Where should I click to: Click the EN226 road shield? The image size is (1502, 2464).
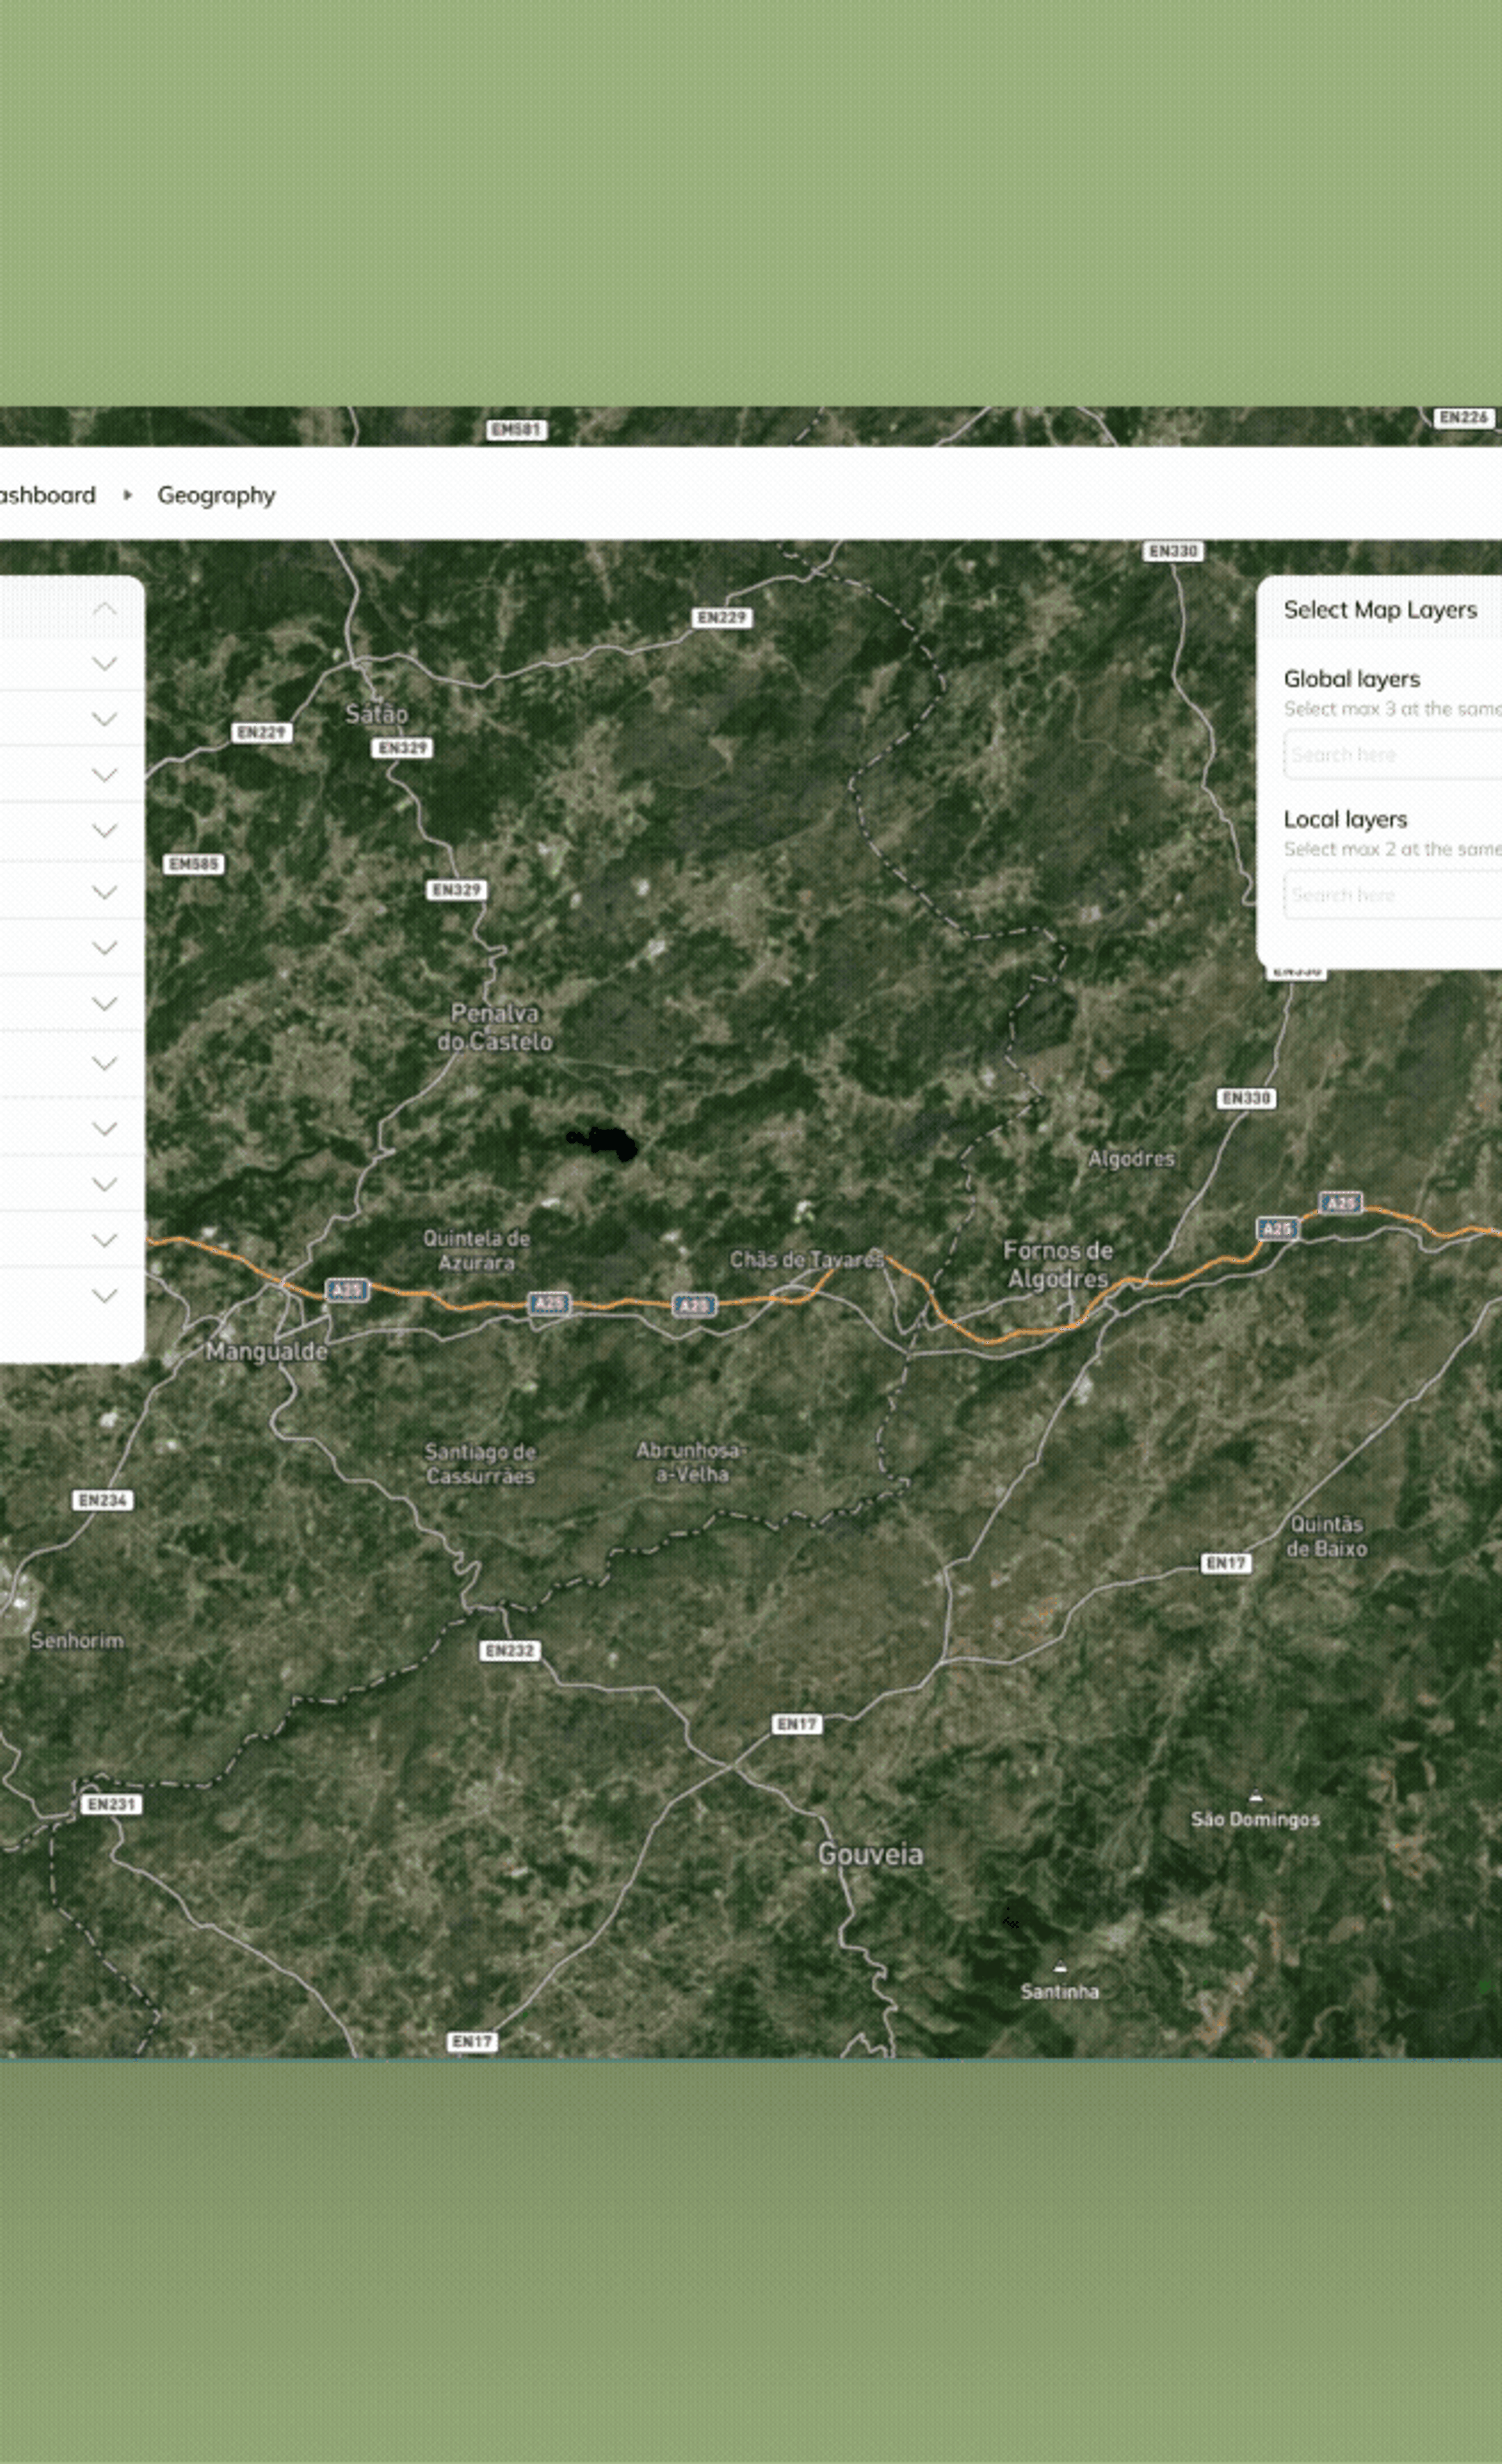point(1464,417)
